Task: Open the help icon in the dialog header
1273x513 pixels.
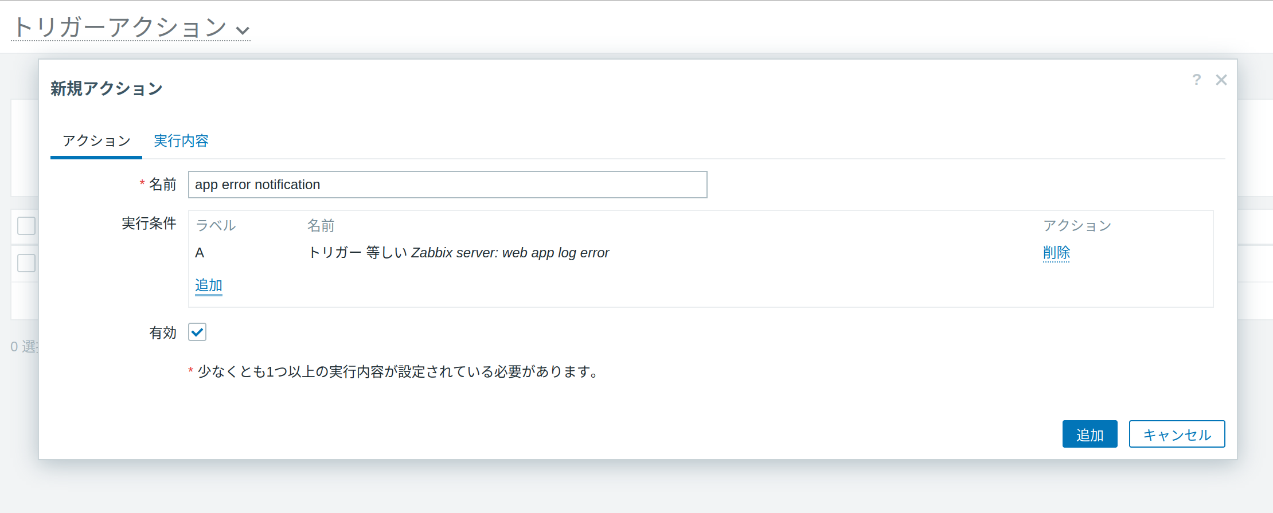Action: coord(1196,80)
